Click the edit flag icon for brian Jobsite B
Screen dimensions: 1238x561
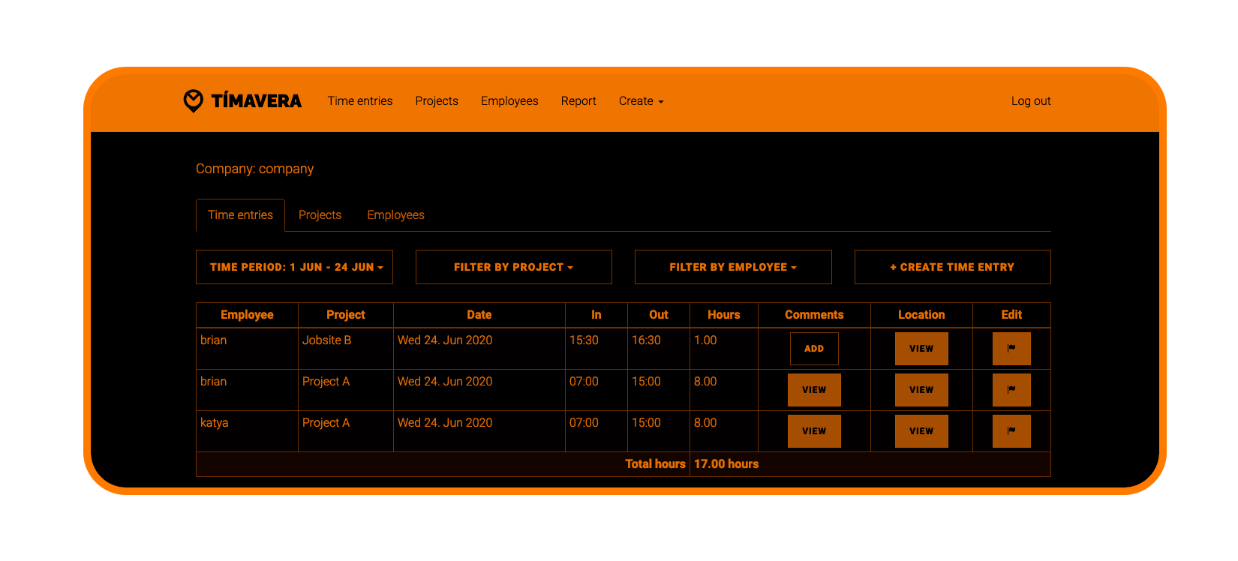(x=1011, y=349)
